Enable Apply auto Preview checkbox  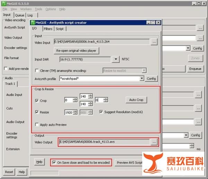[37, 124]
